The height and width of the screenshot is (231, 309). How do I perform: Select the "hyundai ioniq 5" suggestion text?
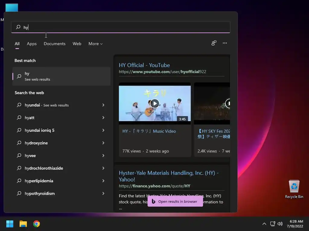(x=40, y=130)
